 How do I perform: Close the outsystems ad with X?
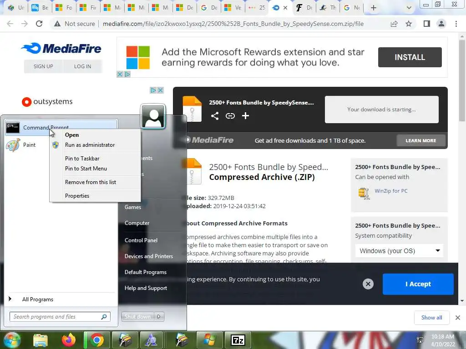pos(161,90)
